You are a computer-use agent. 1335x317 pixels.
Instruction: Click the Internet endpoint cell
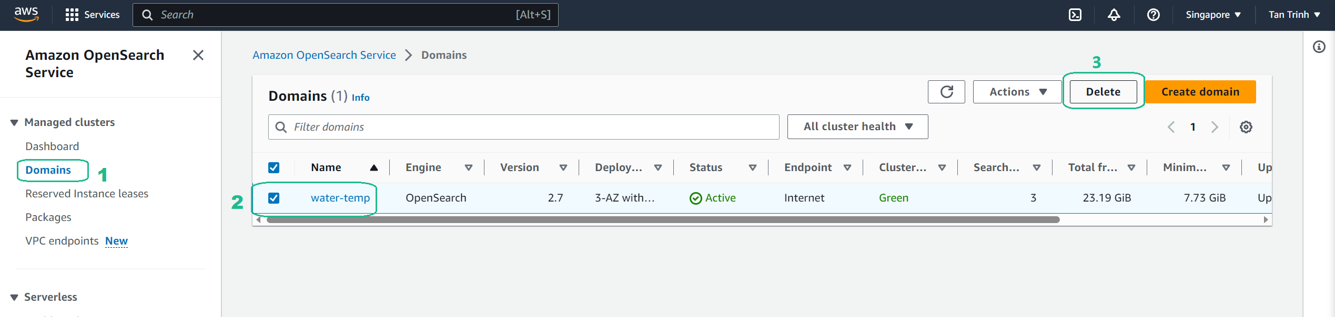pos(804,198)
